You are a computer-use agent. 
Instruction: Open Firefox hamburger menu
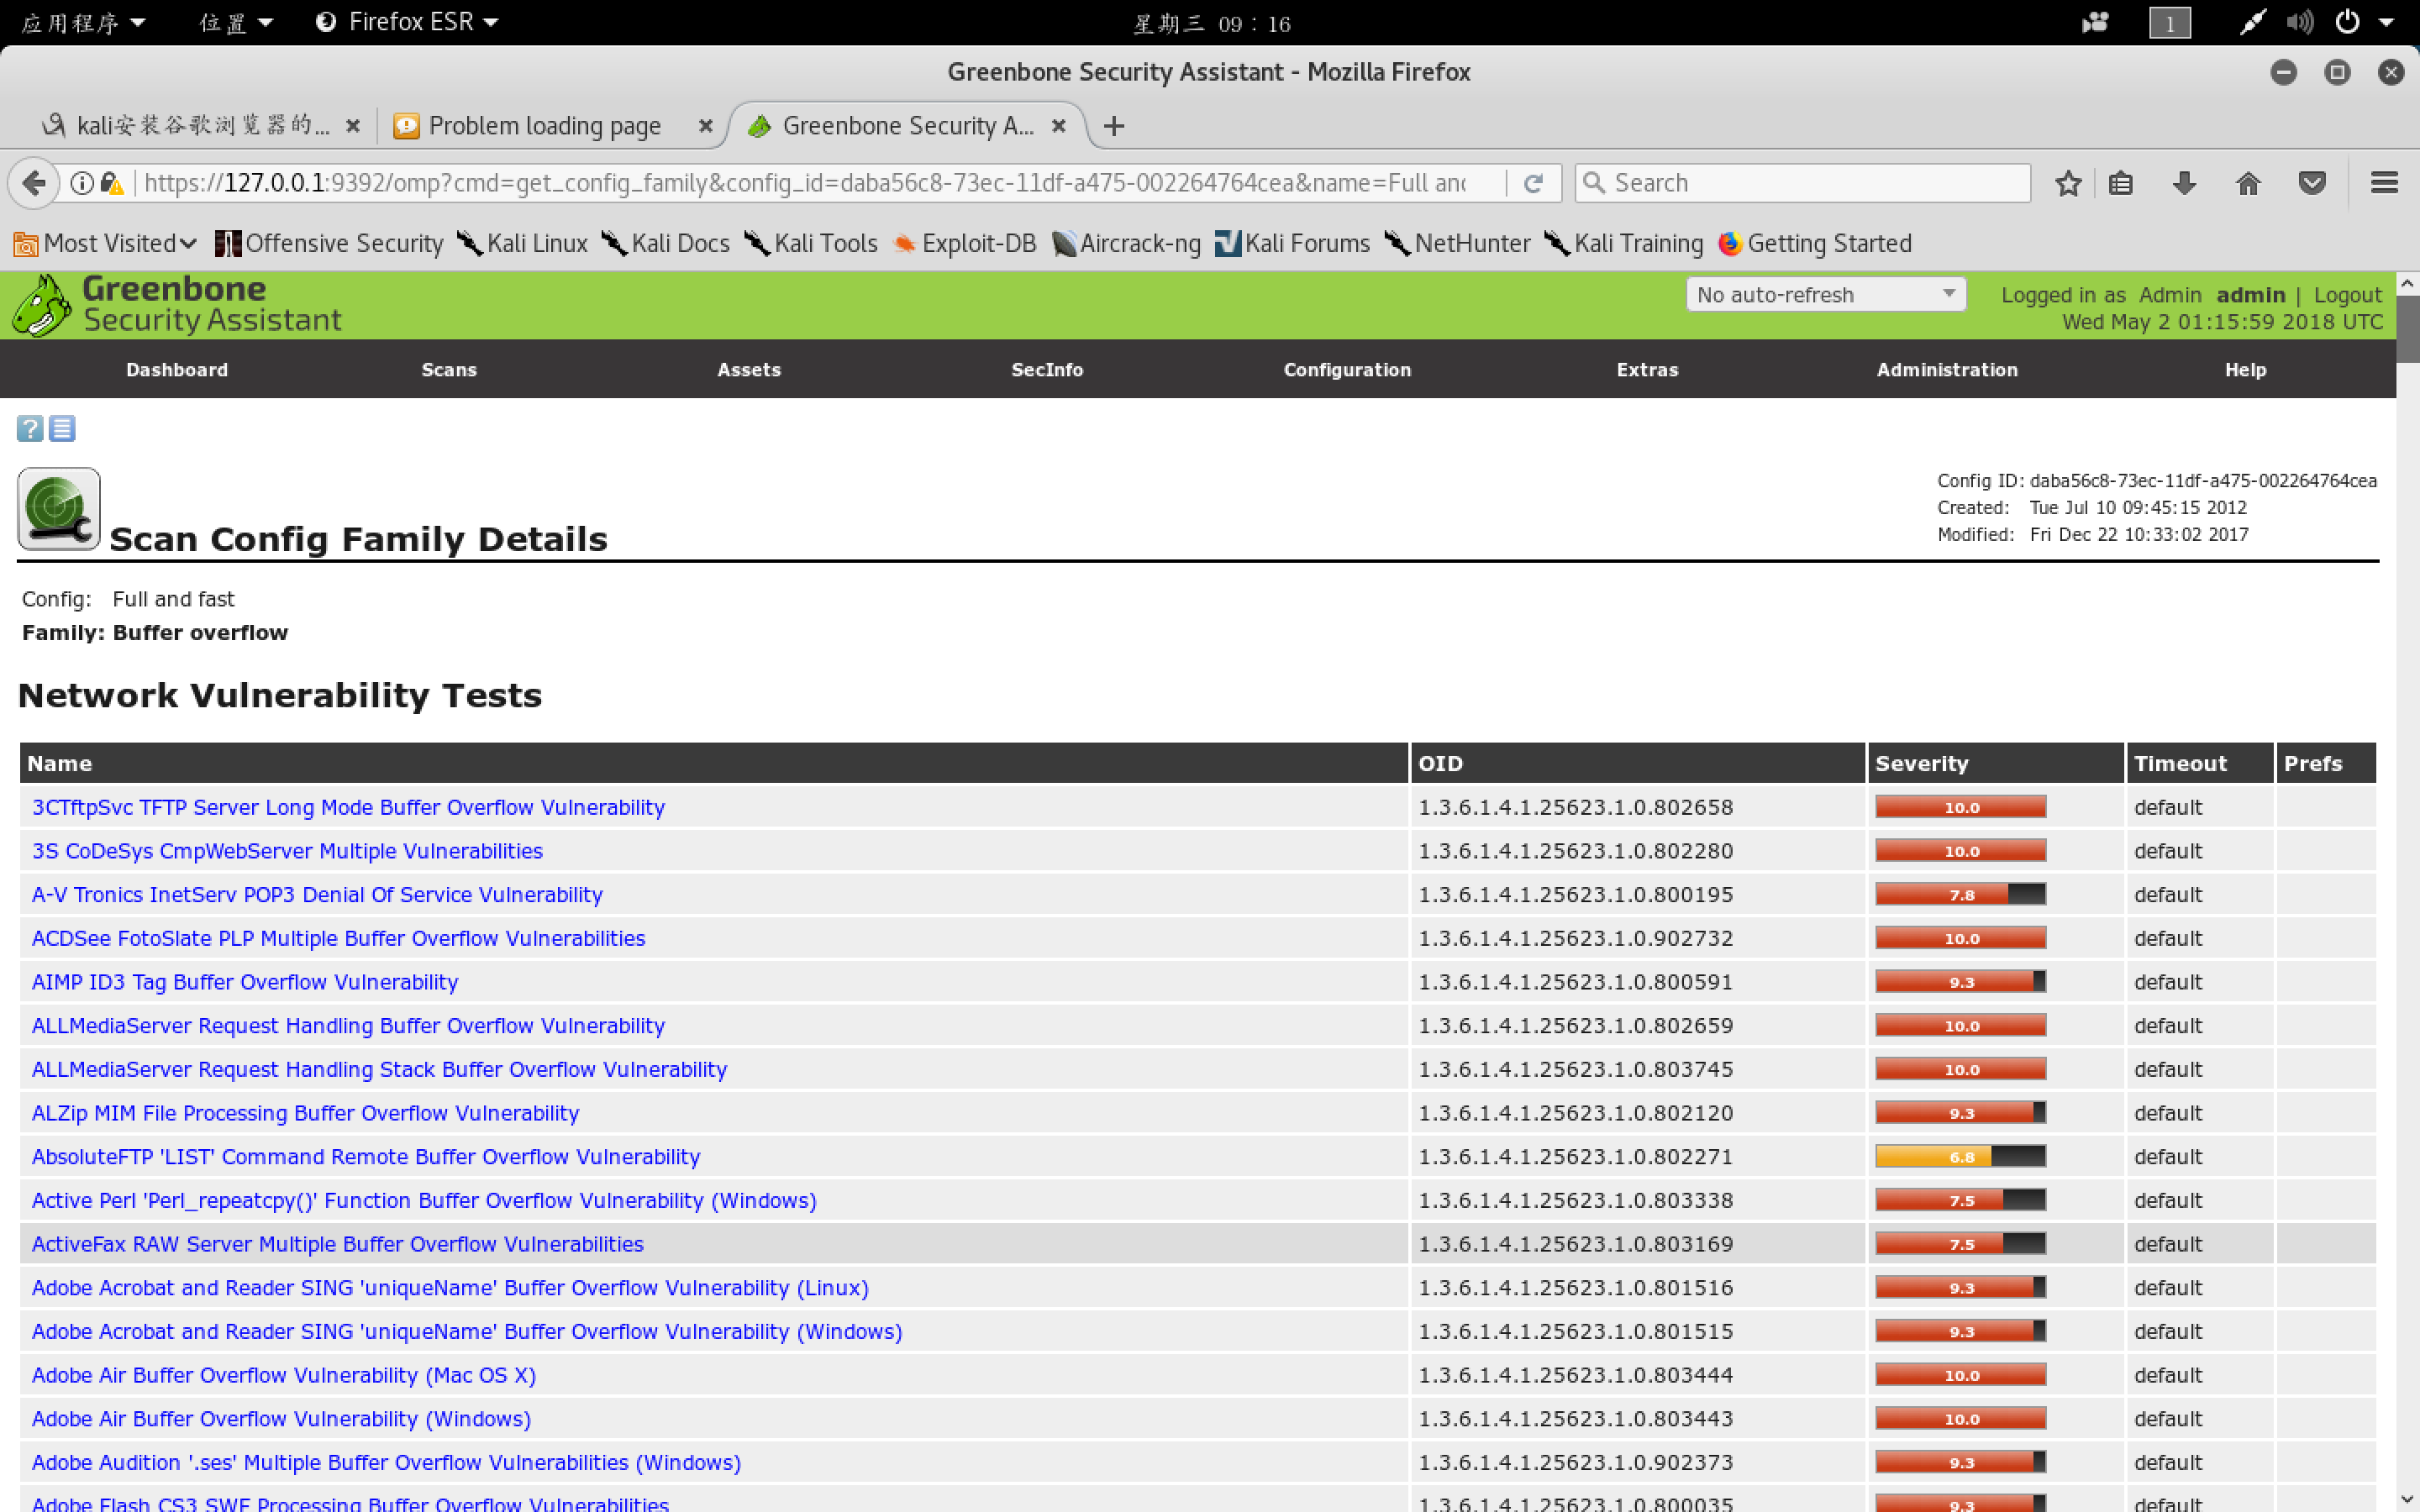tap(2384, 183)
